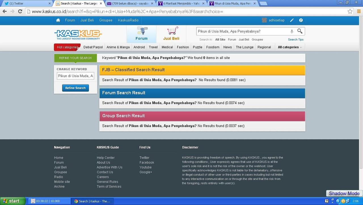363x205 pixels.
Task: Open the News category
Action: pyautogui.click(x=227, y=47)
